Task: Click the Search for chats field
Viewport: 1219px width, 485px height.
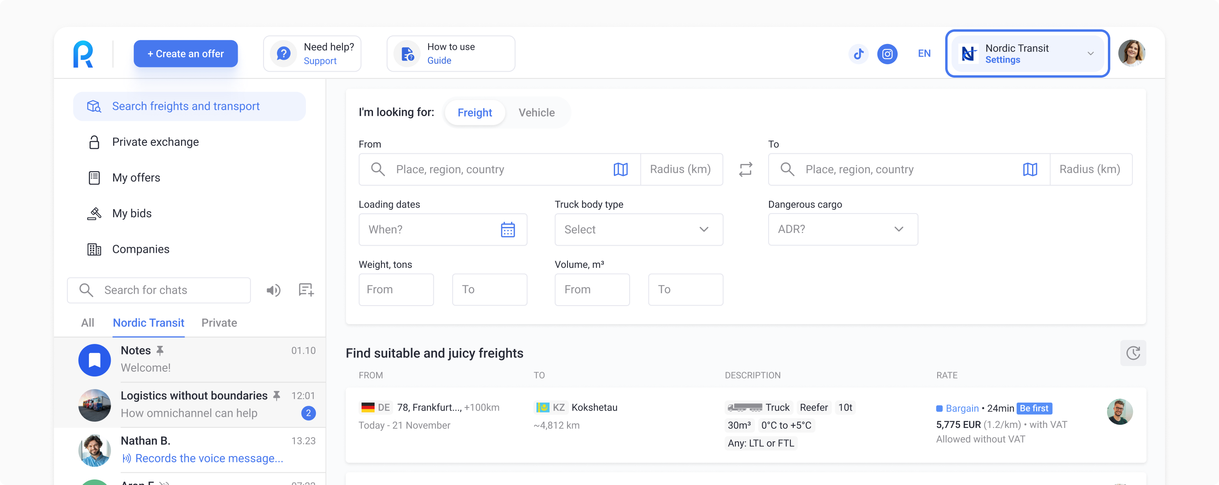Action: click(x=159, y=290)
